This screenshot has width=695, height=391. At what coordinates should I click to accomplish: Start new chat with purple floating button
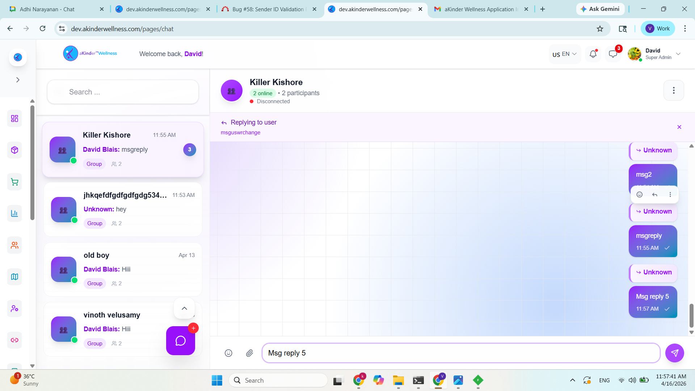click(x=181, y=341)
